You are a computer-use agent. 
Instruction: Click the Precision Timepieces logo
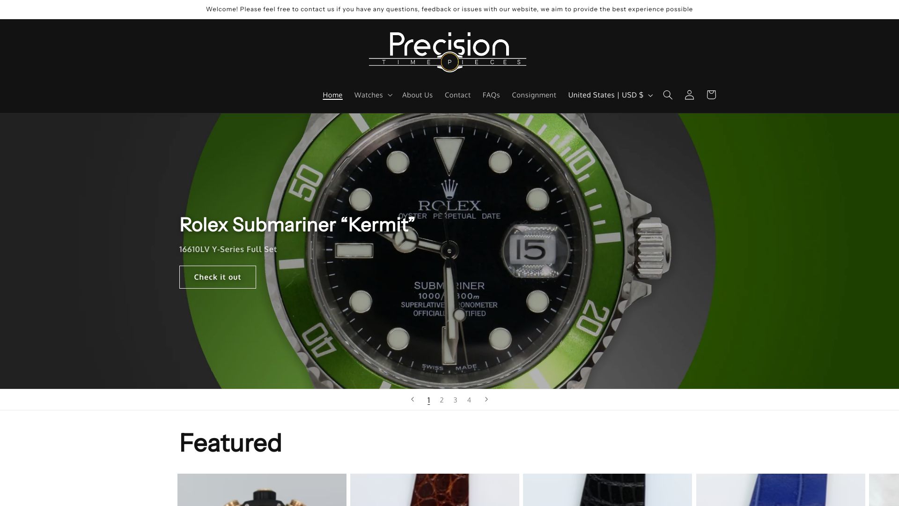pos(448,52)
